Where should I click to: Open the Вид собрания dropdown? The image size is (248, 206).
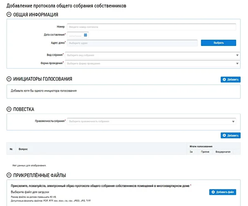(153, 55)
